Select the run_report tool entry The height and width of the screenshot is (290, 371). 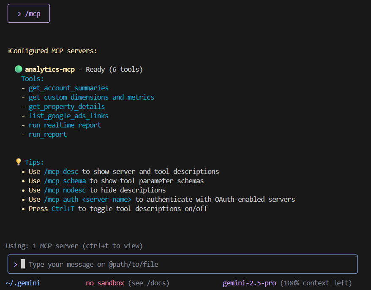click(48, 135)
